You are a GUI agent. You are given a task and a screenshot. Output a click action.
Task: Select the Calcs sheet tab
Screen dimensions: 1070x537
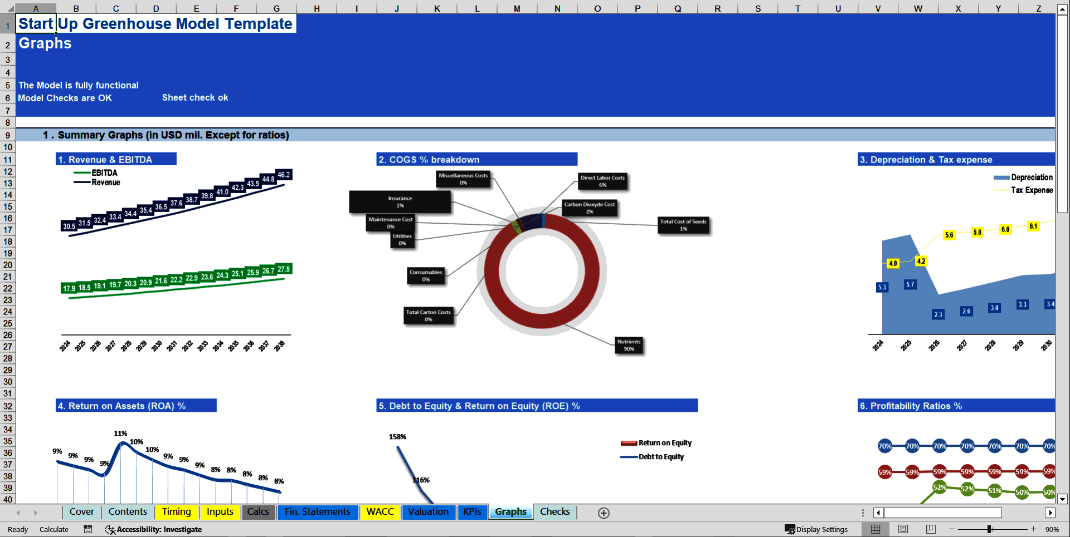coord(258,512)
